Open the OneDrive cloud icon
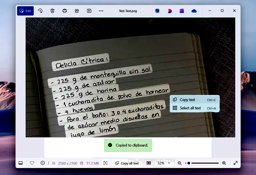 194,11
